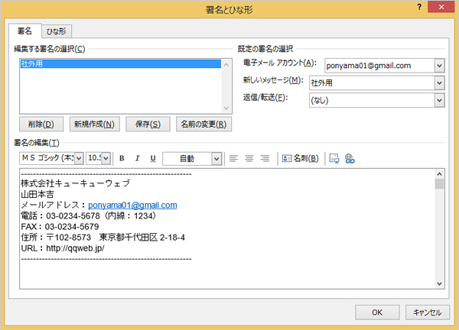Screen dimensions: 459x330
Task: Align signature text to the right
Action: click(265, 158)
